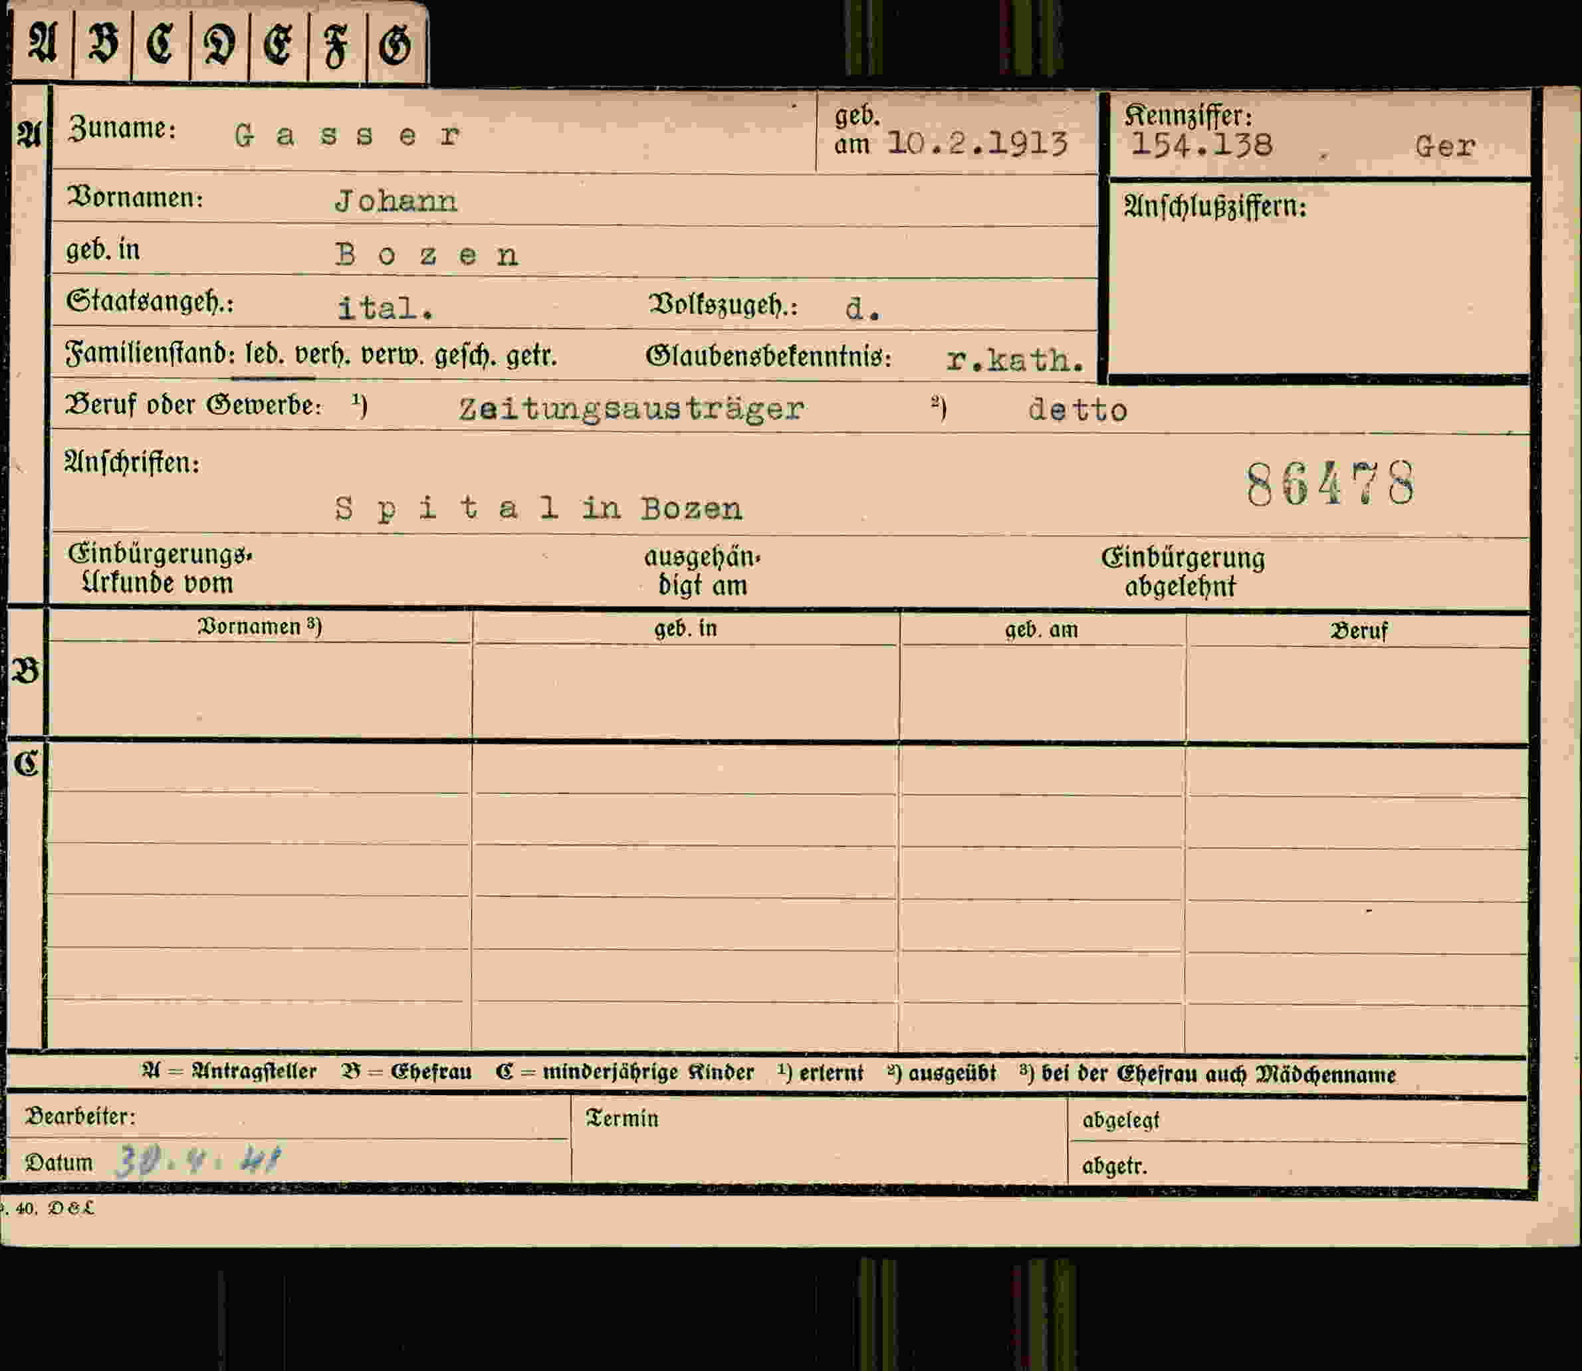Click the birth date 10.2.1913
1582x1371 pixels.
tap(976, 143)
